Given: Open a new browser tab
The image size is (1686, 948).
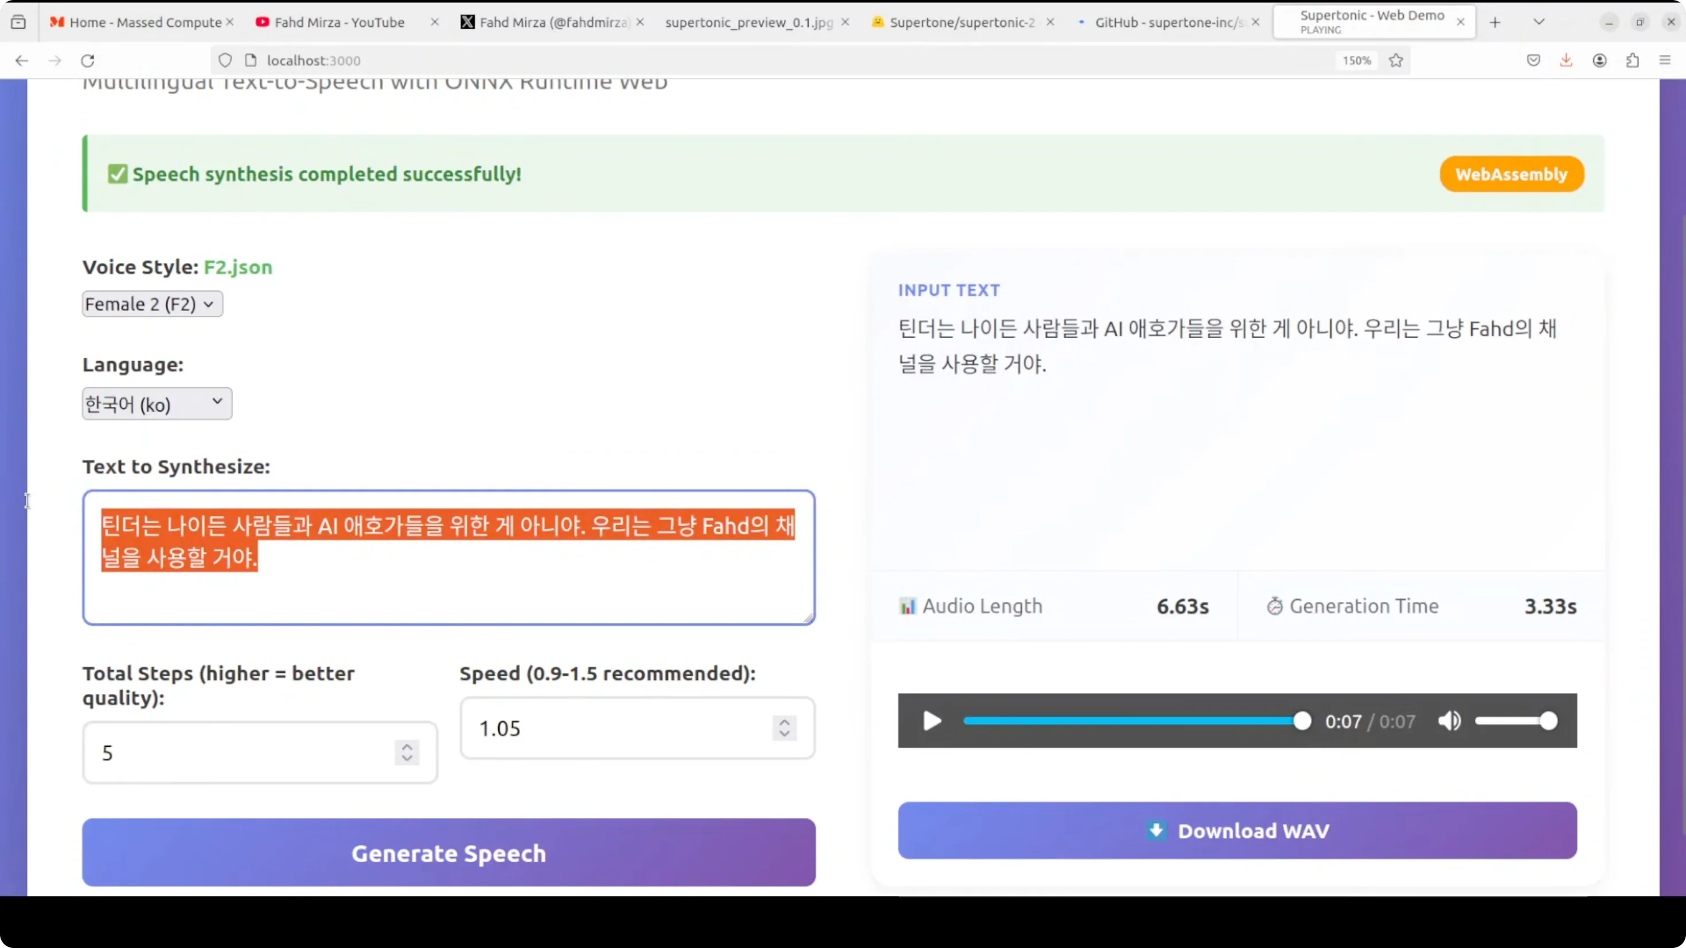Looking at the screenshot, I should [x=1495, y=23].
